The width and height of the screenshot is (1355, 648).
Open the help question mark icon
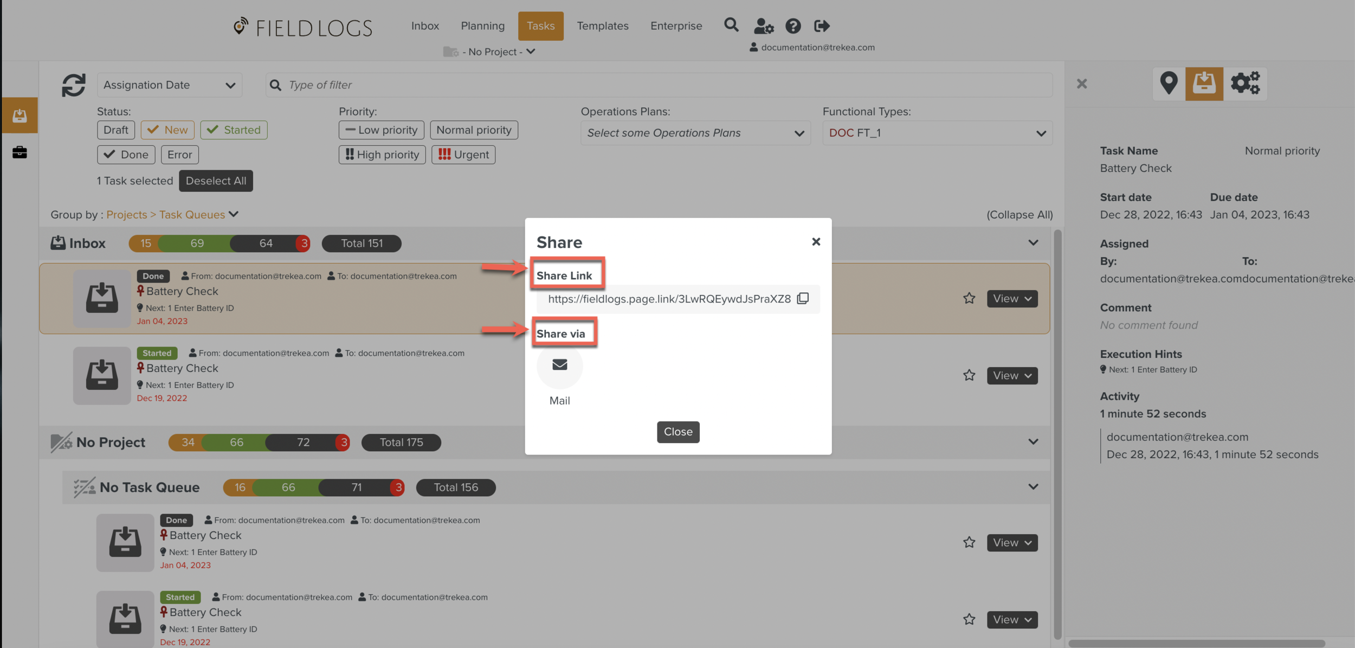tap(793, 26)
